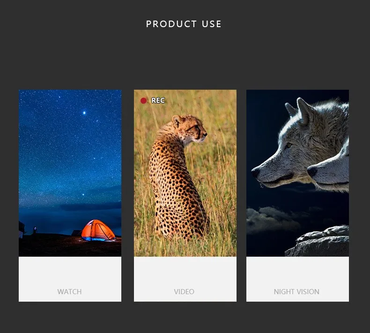Screen dimensions: 370x333
Task: Click the clouds beside the wolves' rock
Action: coord(271,219)
